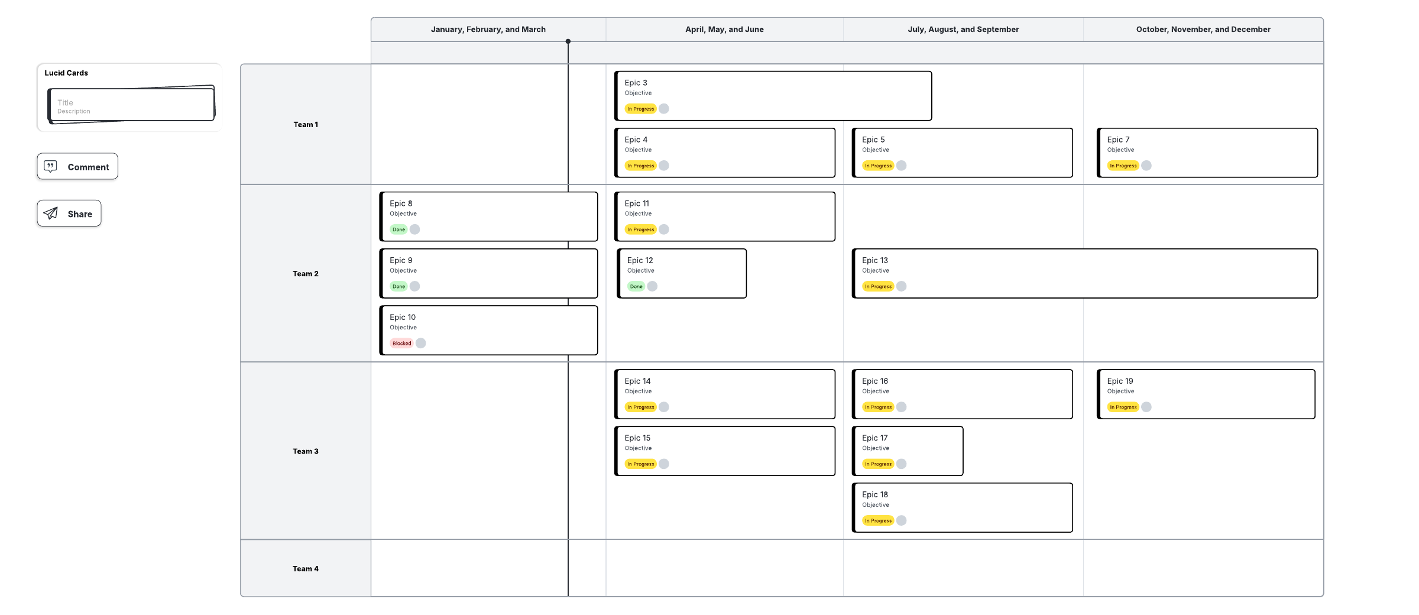Click the assignee avatar circle on Epic 3

[x=664, y=109]
